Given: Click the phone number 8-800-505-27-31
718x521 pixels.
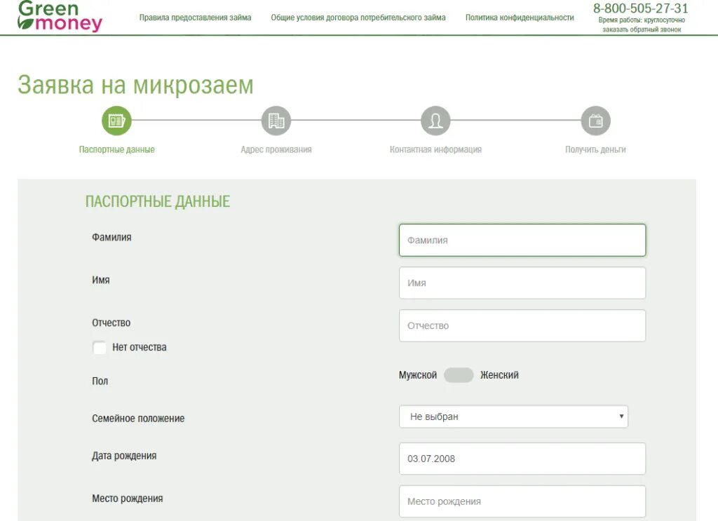Looking at the screenshot, I should click(x=641, y=9).
